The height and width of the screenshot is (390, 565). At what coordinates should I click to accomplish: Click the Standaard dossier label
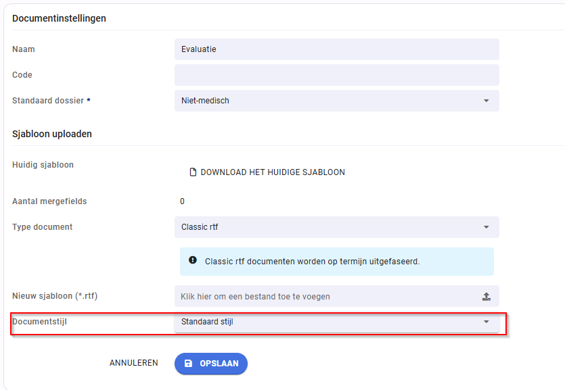pyautogui.click(x=51, y=101)
